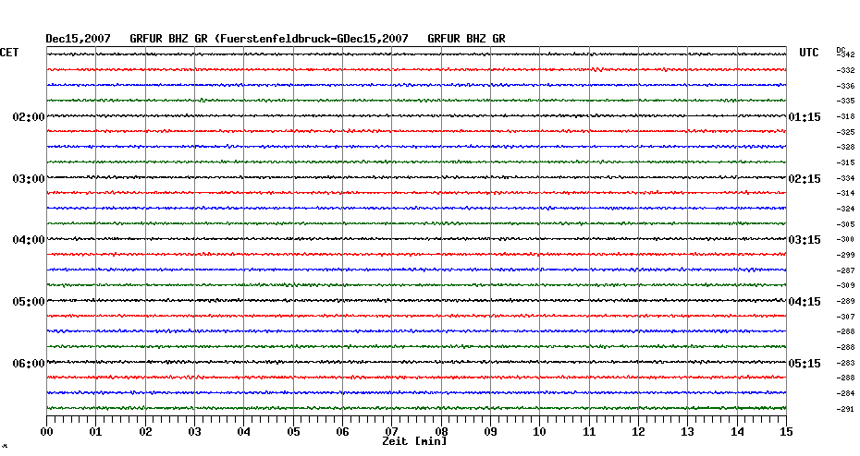The width and height of the screenshot is (860, 456).
Task: Click the UTC label at top right
Action: (809, 53)
